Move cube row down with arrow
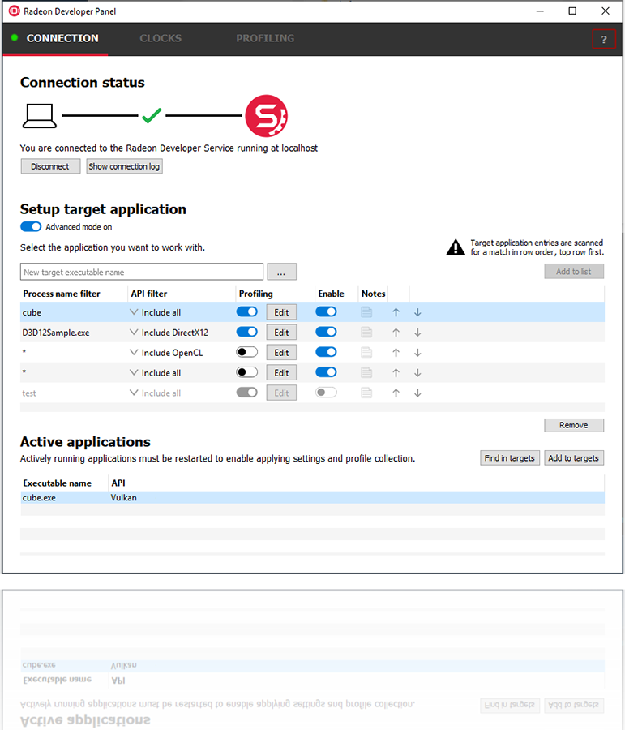Viewport: 625px width, 730px height. [417, 311]
